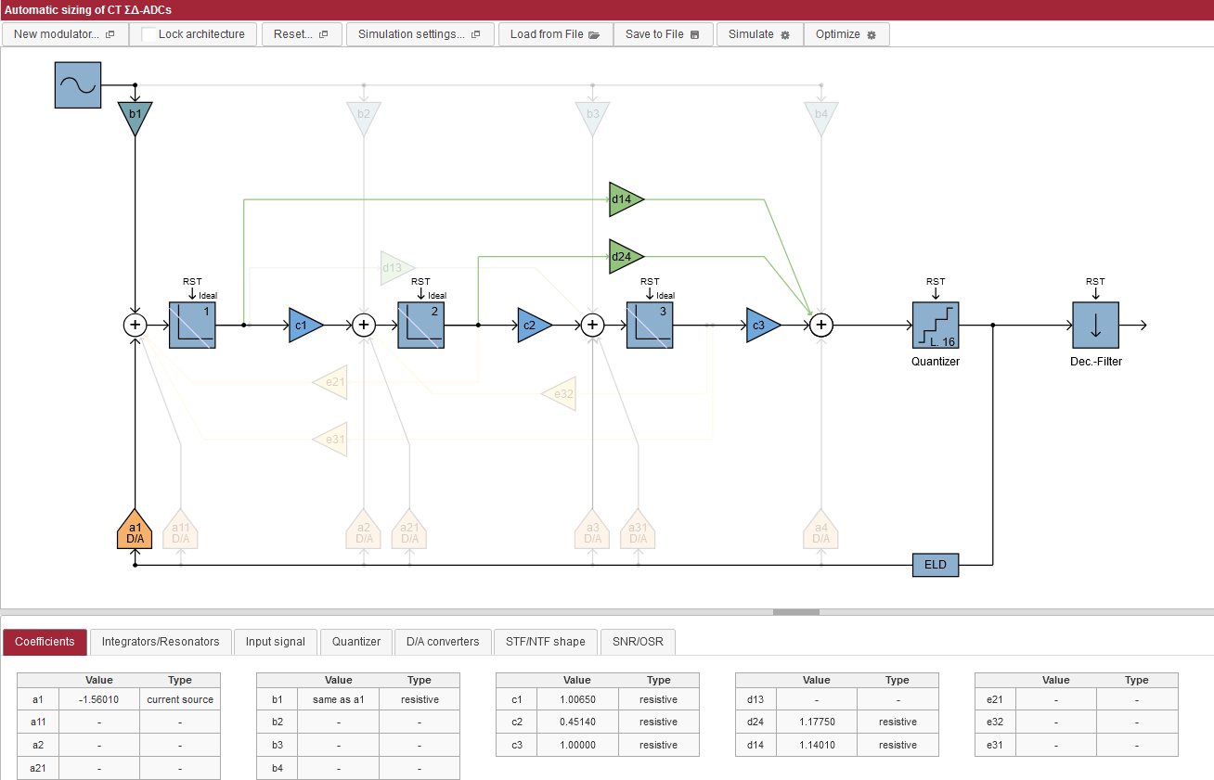Image resolution: width=1214 pixels, height=780 pixels.
Task: Click the c1 value 1.00650
Action: click(577, 699)
